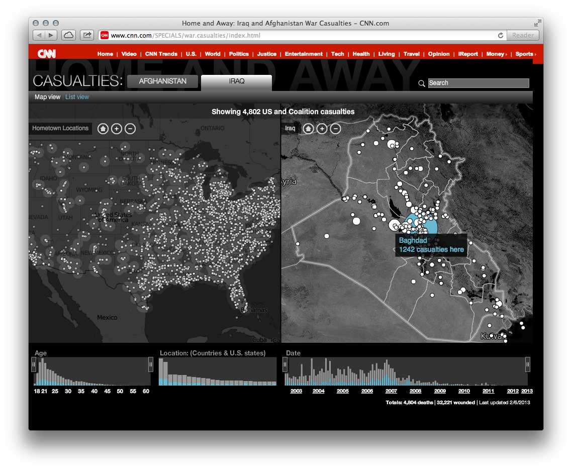The height and width of the screenshot is (470, 572).
Task: Reset the Iraq map with the home icon
Action: tap(308, 129)
